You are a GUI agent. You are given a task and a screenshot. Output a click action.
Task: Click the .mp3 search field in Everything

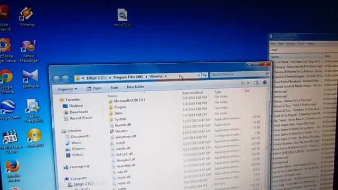(304, 50)
